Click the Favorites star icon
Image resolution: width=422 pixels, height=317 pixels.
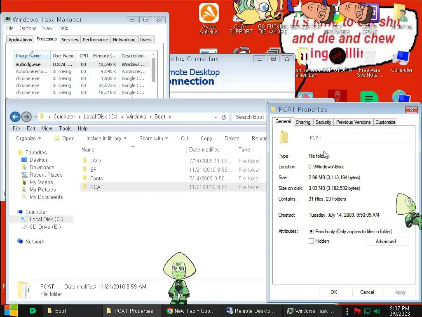click(20, 152)
